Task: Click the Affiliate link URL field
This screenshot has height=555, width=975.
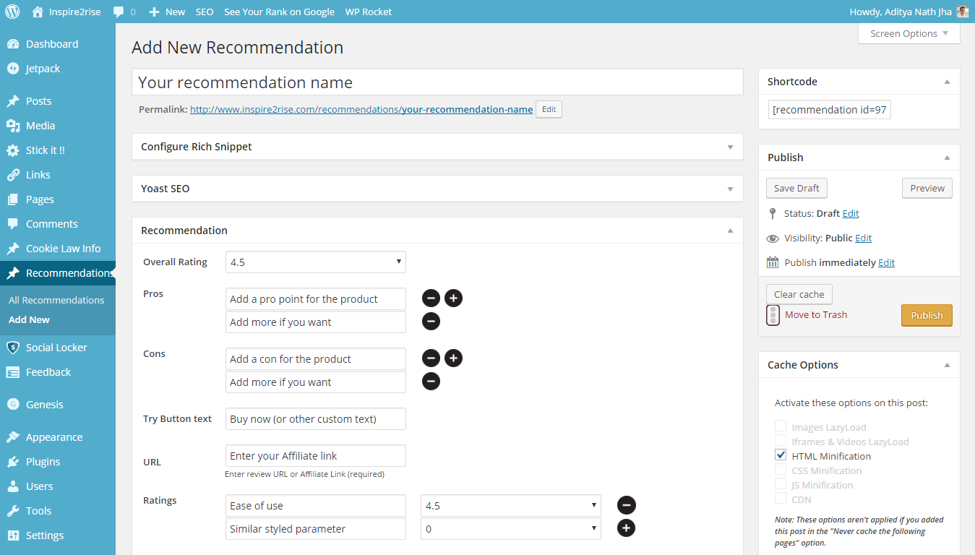Action: 315,456
